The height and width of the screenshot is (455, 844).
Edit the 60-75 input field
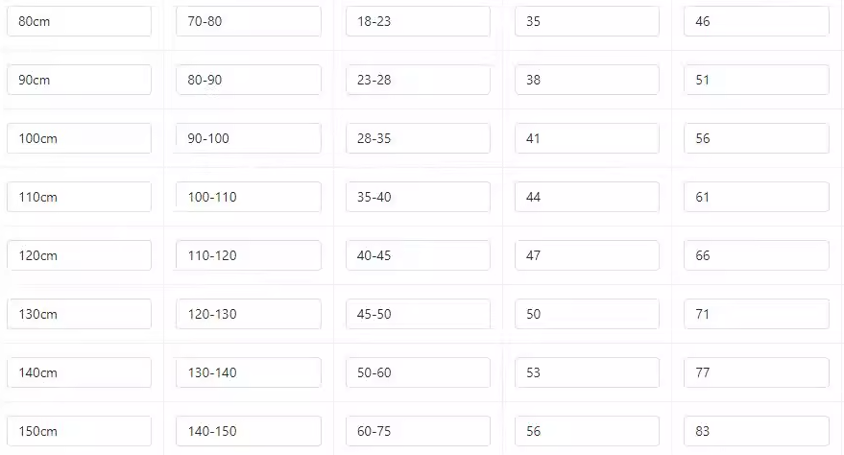pos(418,431)
